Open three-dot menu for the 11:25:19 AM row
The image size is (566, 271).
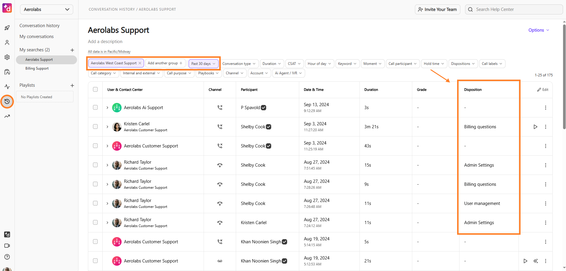[546, 146]
